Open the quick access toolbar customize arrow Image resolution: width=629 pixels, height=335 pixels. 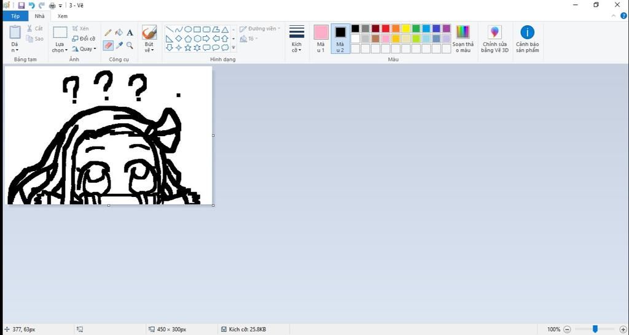[x=61, y=6]
